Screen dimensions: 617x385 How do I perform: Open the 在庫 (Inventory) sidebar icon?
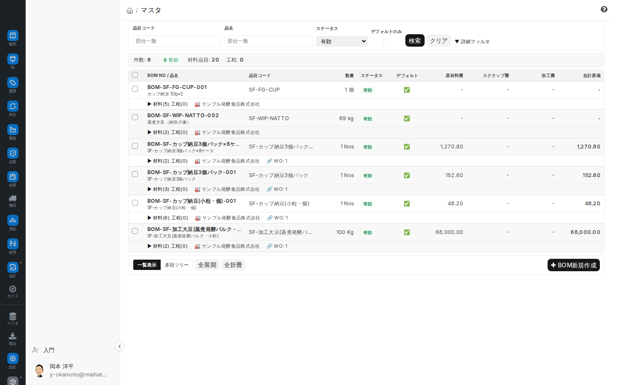pos(13,177)
